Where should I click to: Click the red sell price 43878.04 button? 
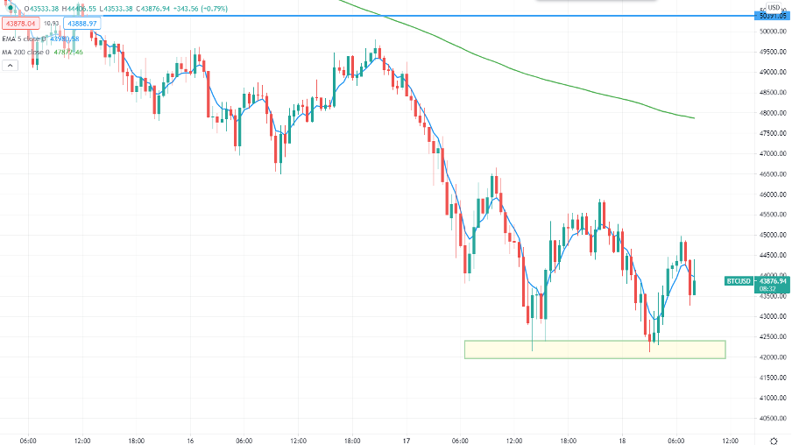(x=21, y=24)
